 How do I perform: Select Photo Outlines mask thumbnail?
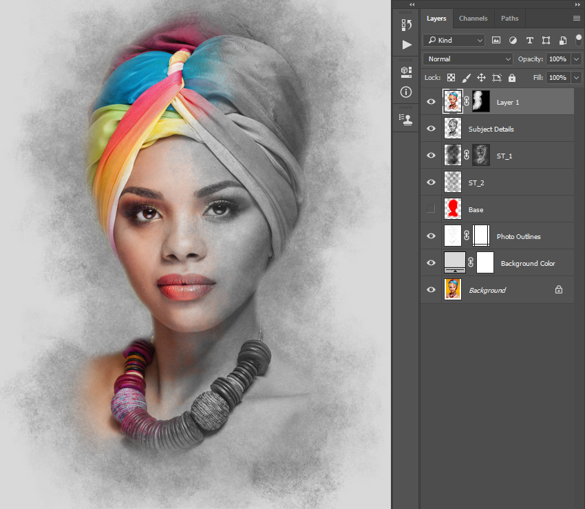[481, 236]
